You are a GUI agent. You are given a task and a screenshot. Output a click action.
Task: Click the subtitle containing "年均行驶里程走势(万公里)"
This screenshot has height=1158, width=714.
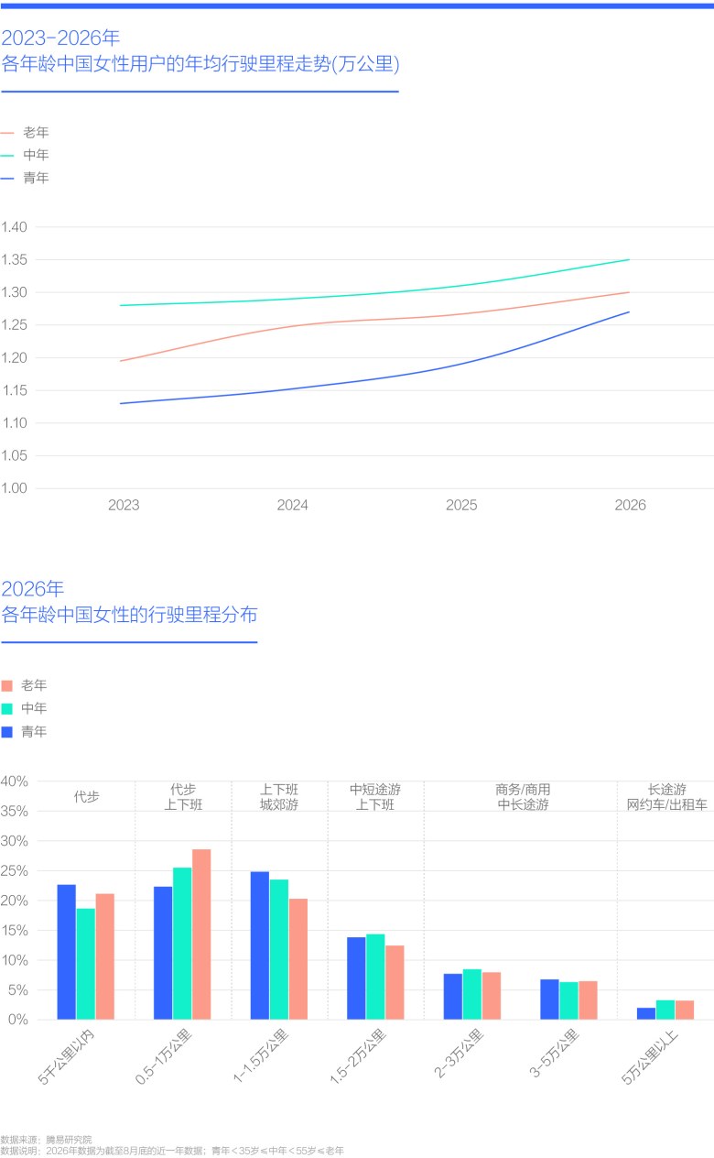point(200,64)
